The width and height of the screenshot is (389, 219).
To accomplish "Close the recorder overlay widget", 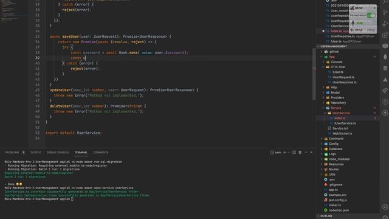I will [x=374, y=8].
